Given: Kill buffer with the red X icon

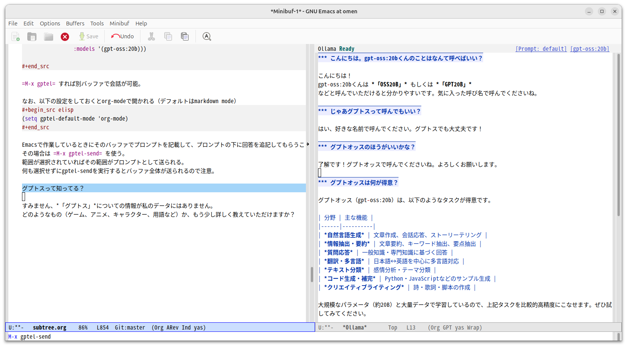Looking at the screenshot, I should [x=65, y=36].
